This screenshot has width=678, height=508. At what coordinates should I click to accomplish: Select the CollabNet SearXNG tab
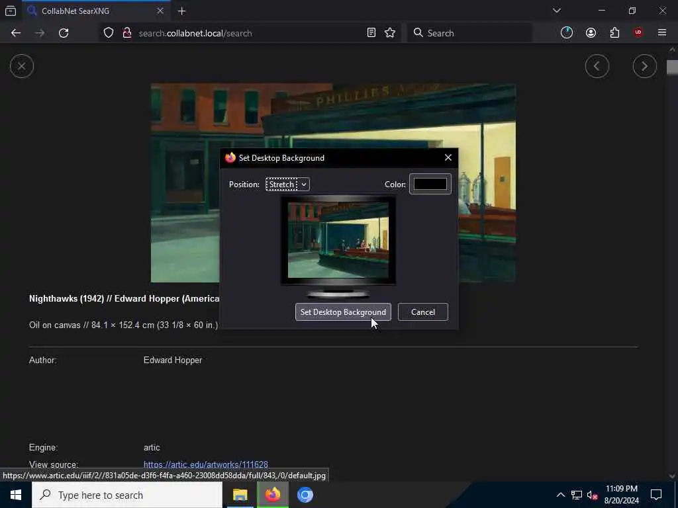coord(95,11)
